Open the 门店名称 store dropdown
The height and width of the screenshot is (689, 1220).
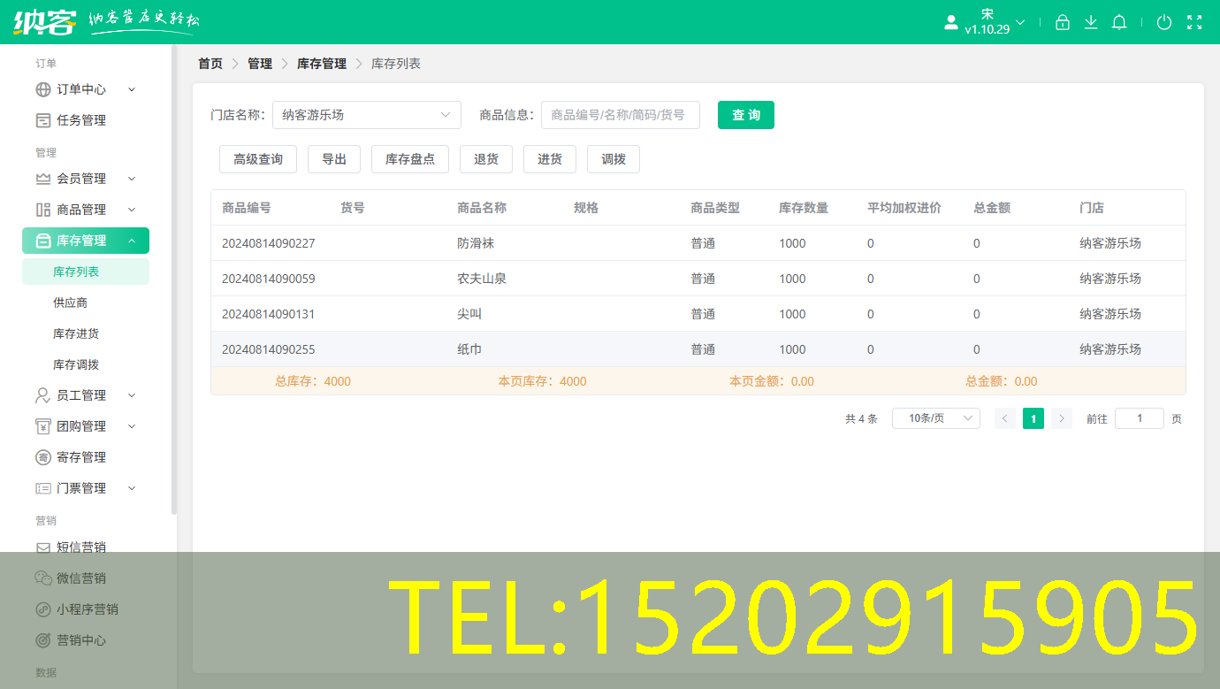(x=366, y=115)
